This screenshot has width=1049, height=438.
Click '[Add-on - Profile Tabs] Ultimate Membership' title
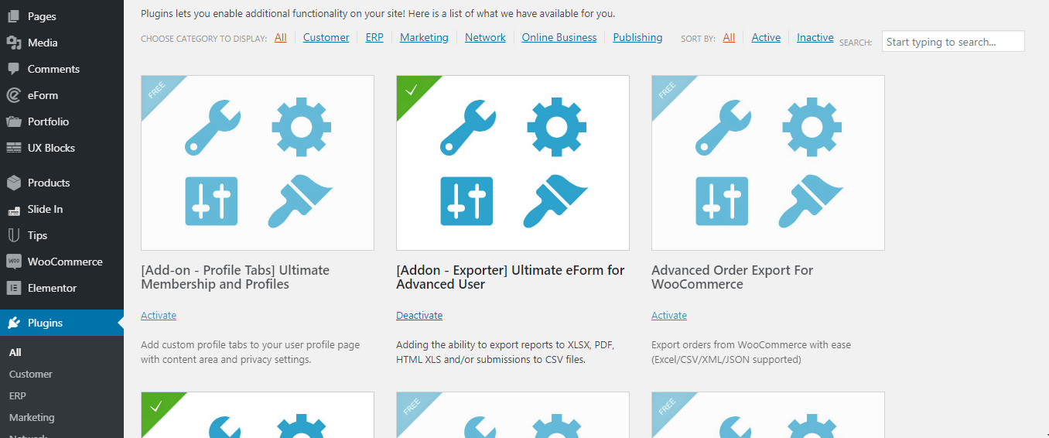tap(235, 277)
